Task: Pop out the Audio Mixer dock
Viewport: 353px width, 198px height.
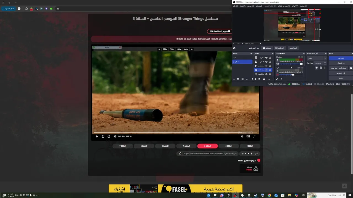Action: (x=304, y=53)
